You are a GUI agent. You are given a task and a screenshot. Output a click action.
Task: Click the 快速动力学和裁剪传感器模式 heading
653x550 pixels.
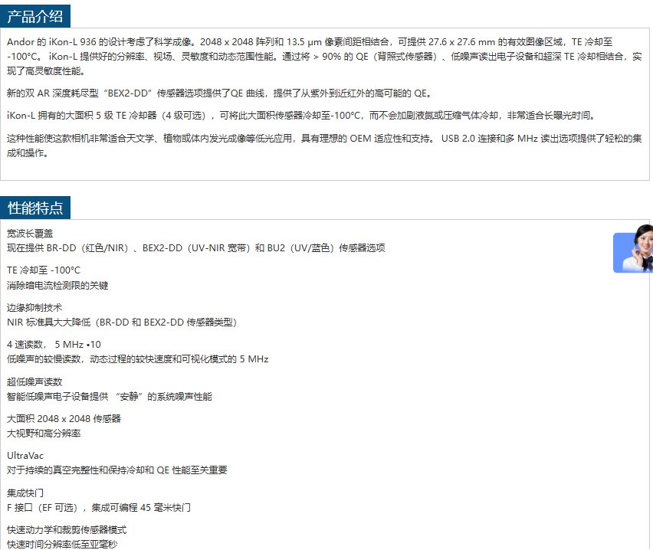(x=67, y=529)
